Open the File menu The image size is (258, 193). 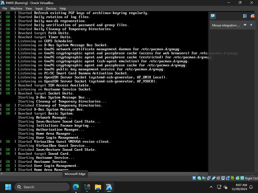point(5,8)
